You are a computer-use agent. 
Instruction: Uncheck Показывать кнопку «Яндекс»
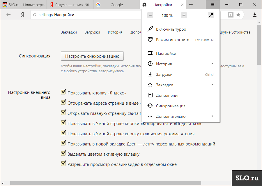tap(63, 92)
